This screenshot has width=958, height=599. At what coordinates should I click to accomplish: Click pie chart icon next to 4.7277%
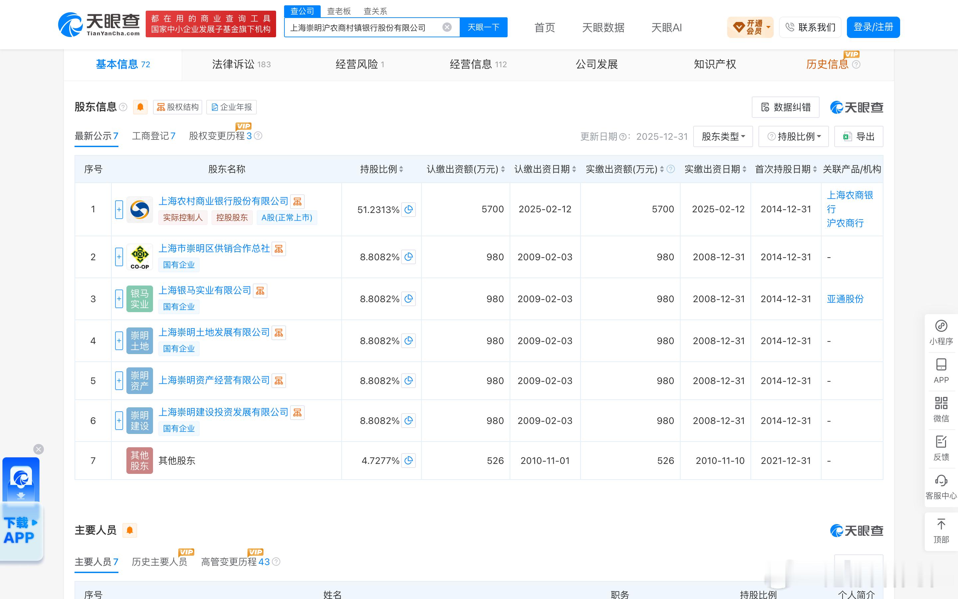(408, 460)
